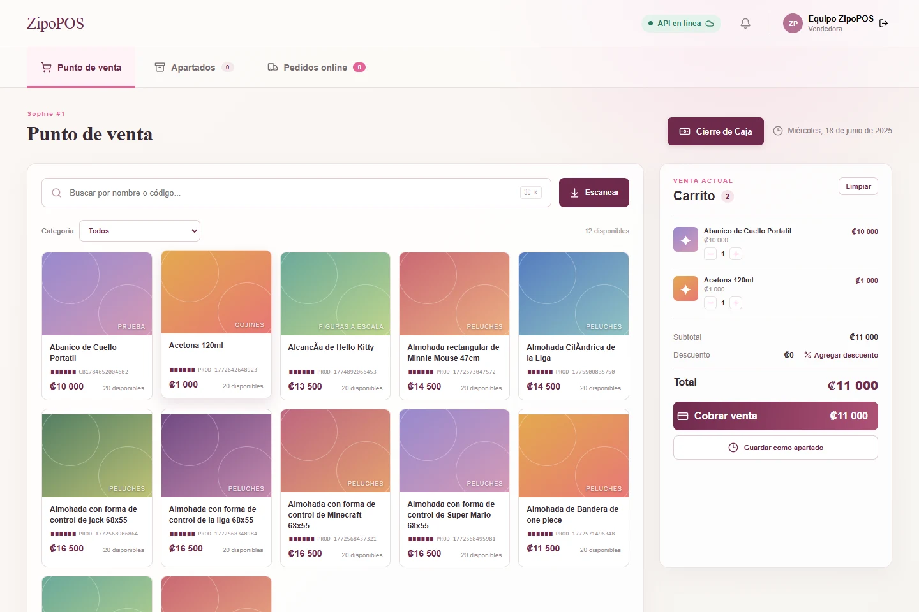The image size is (919, 612).
Task: Click Cobrar venta button
Action: pyautogui.click(x=775, y=416)
